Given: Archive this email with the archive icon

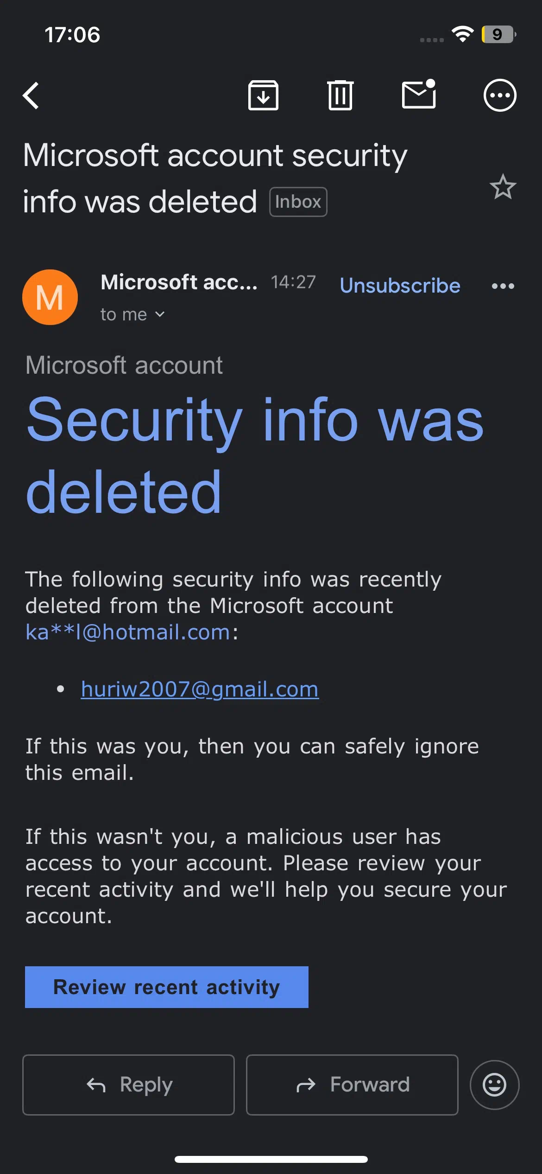Looking at the screenshot, I should pyautogui.click(x=263, y=95).
